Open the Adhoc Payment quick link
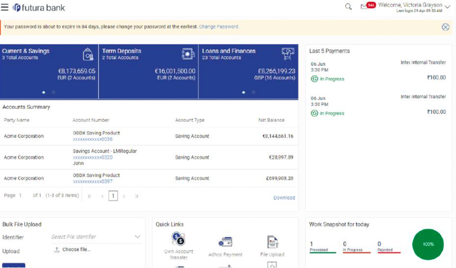 (226, 242)
